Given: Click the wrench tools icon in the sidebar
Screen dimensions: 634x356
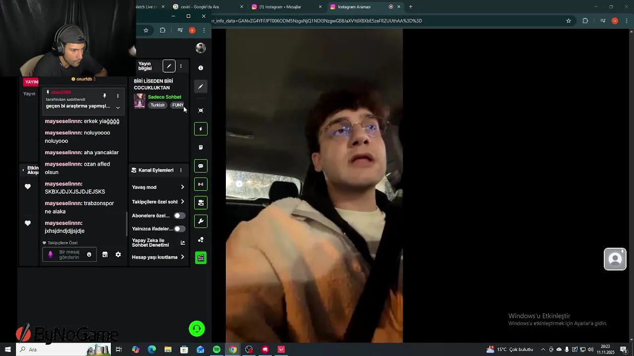Looking at the screenshot, I should click(x=201, y=222).
